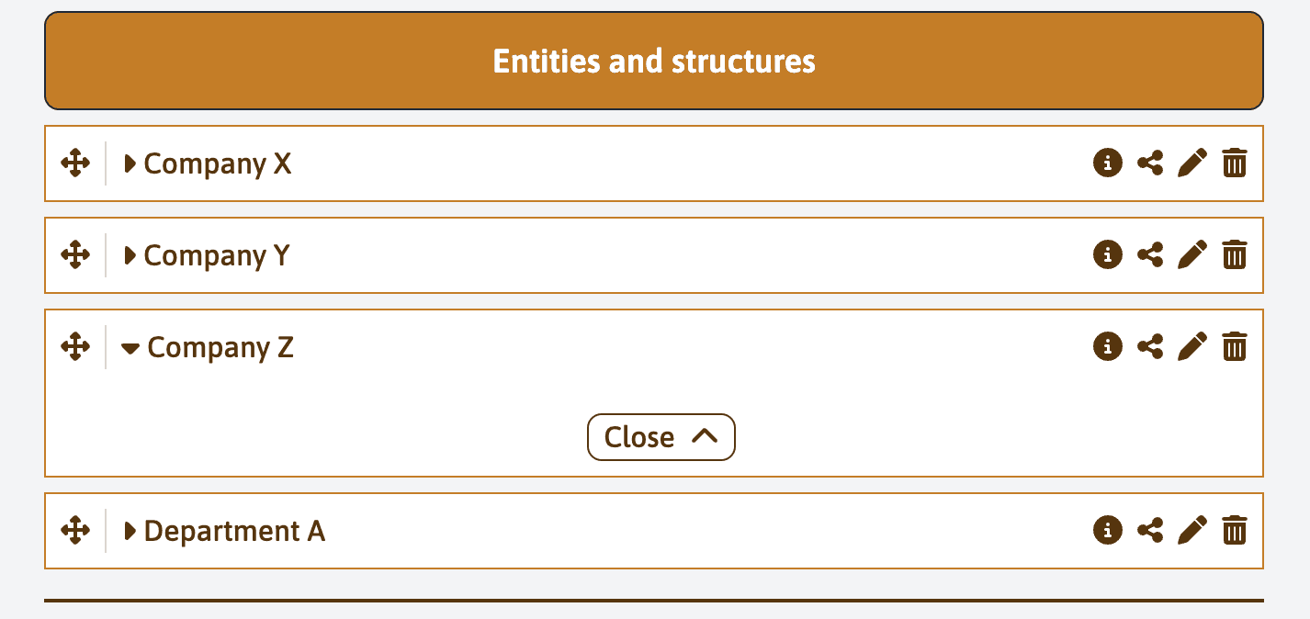View info for Department A
Screen dimensions: 1310x619
tap(1108, 530)
